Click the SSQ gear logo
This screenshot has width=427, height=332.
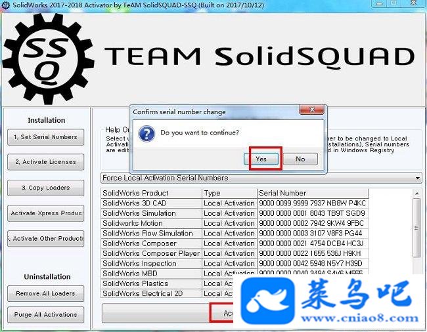pyautogui.click(x=49, y=59)
